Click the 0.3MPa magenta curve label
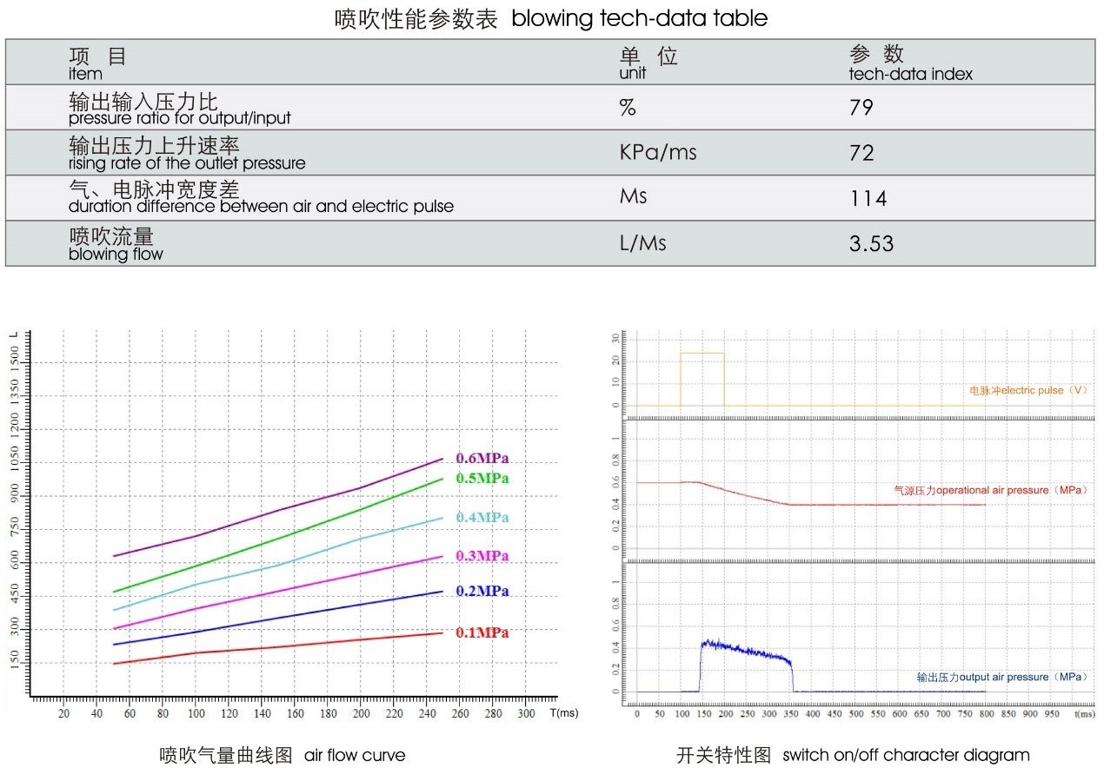This screenshot has height=768, width=1104. (x=482, y=556)
